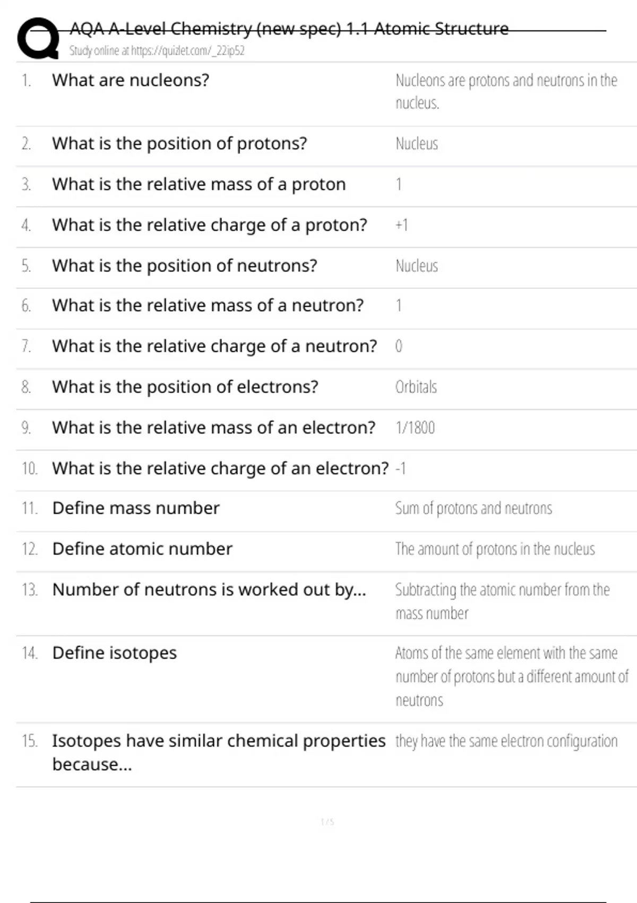This screenshot has width=637, height=903.
Task: Select the question 'What are nucleons?'
Action: pyautogui.click(x=131, y=80)
